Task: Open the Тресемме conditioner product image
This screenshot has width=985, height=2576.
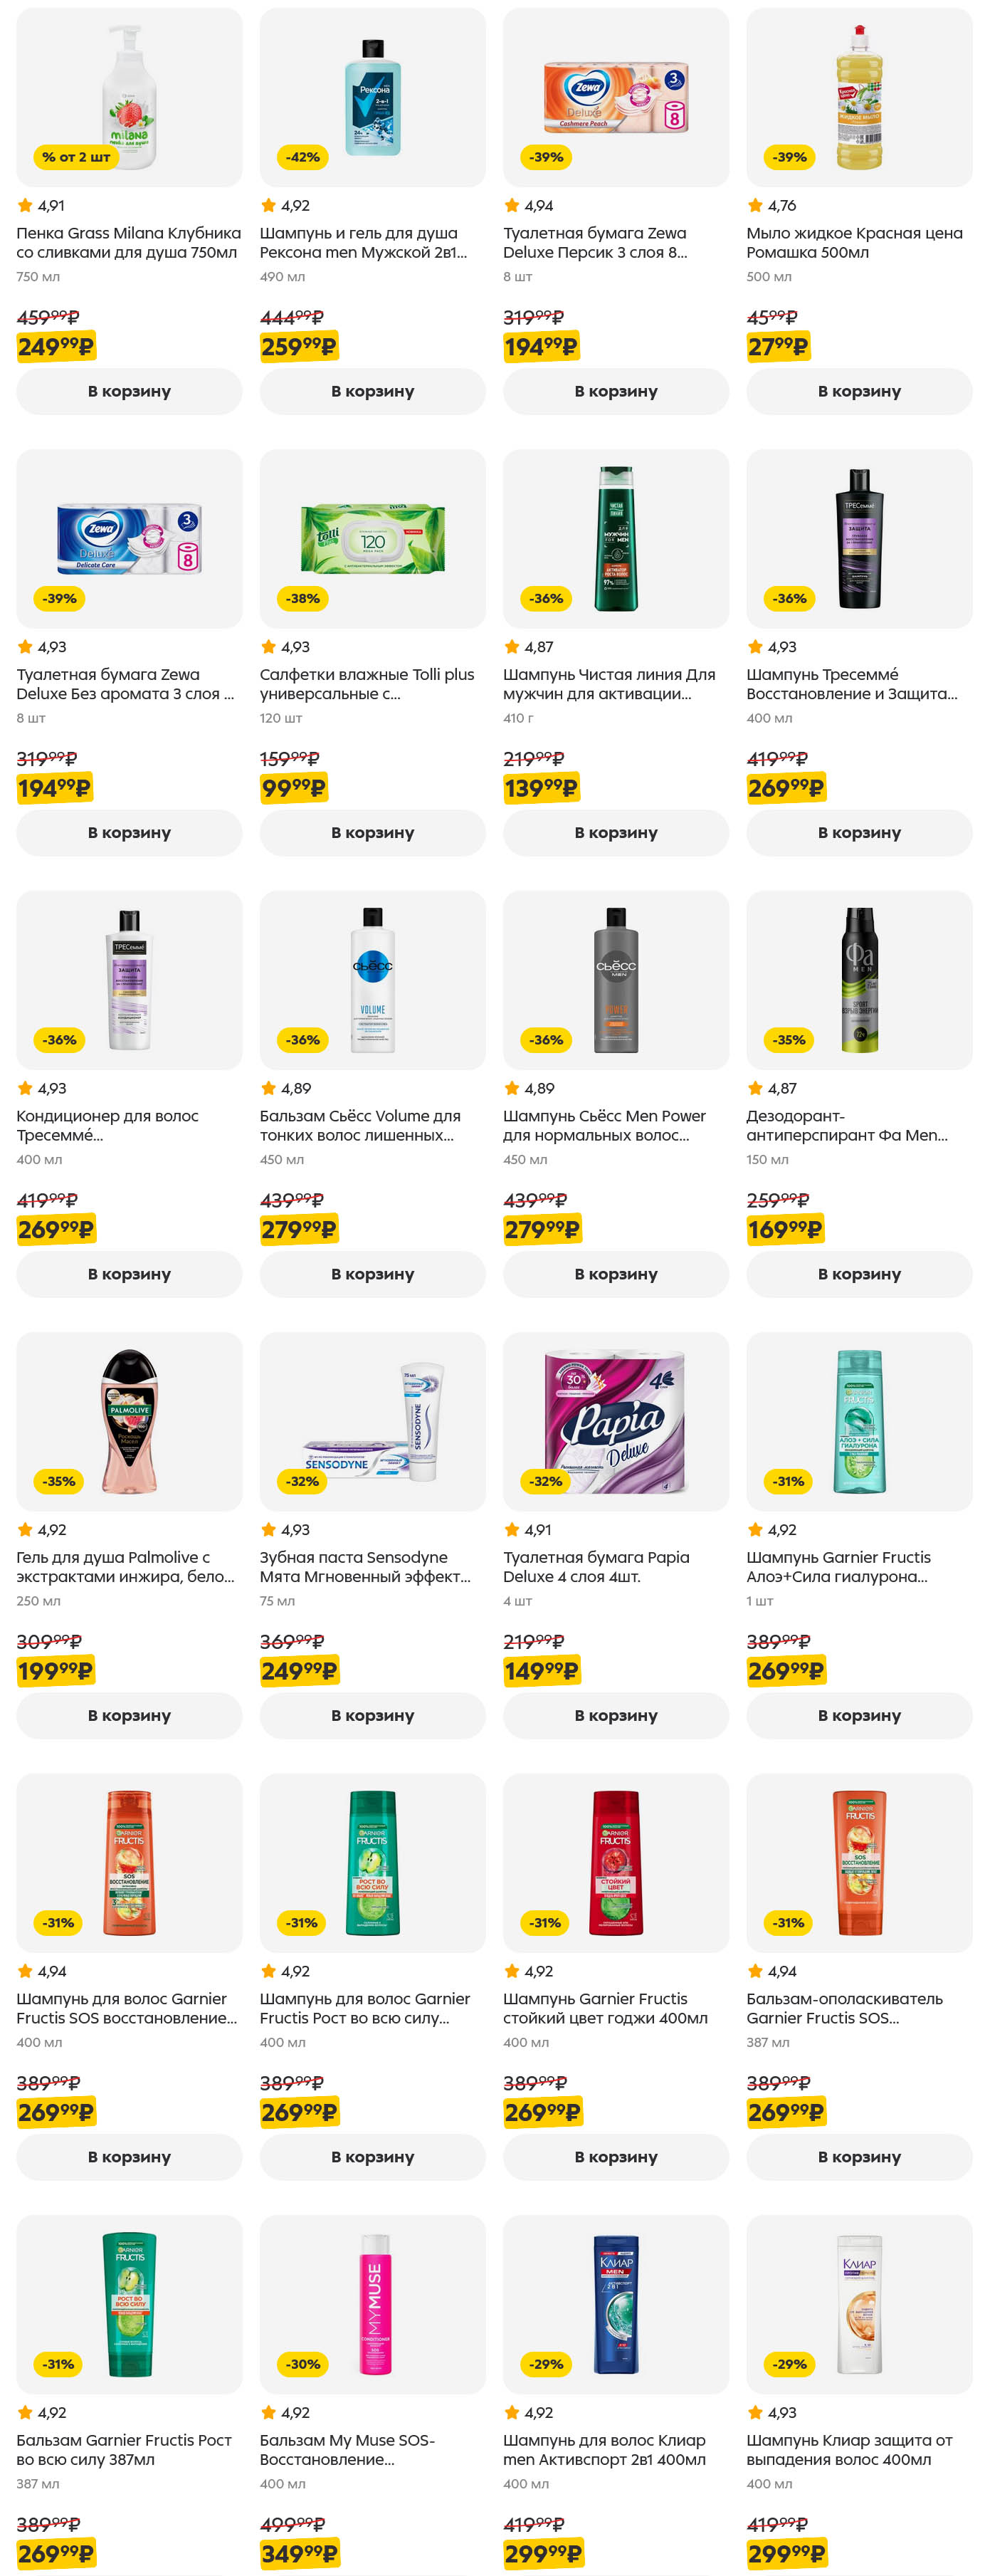Action: [129, 979]
